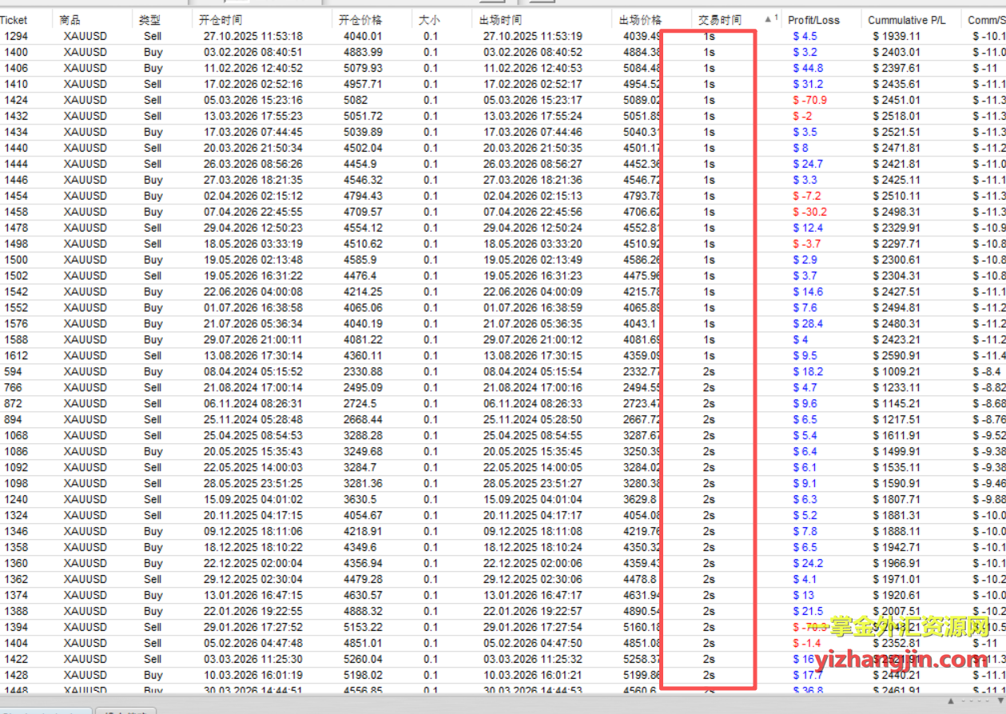Click the $ 28.4 profit value
The height and width of the screenshot is (714, 1006).
pos(808,323)
